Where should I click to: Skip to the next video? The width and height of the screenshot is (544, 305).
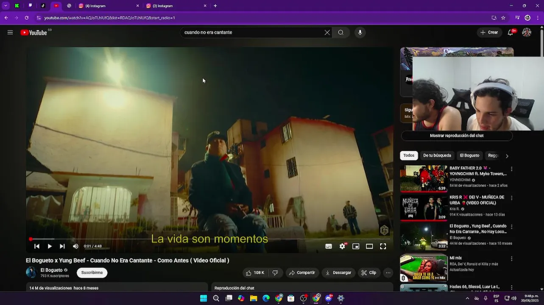pos(62,246)
